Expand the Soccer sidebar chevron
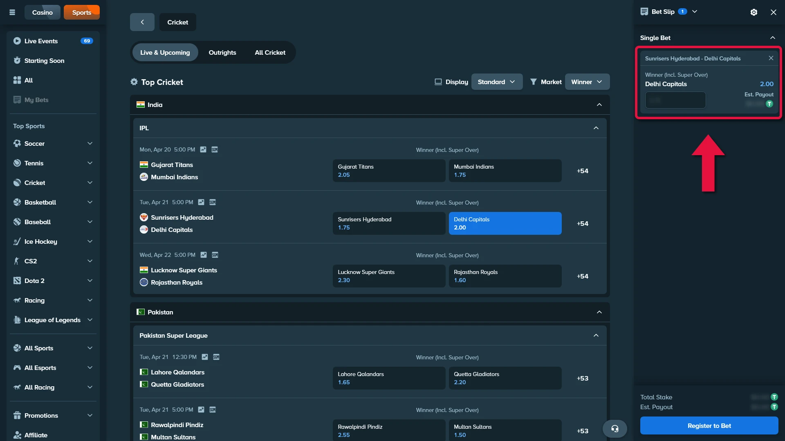This screenshot has width=785, height=441. tap(90, 143)
